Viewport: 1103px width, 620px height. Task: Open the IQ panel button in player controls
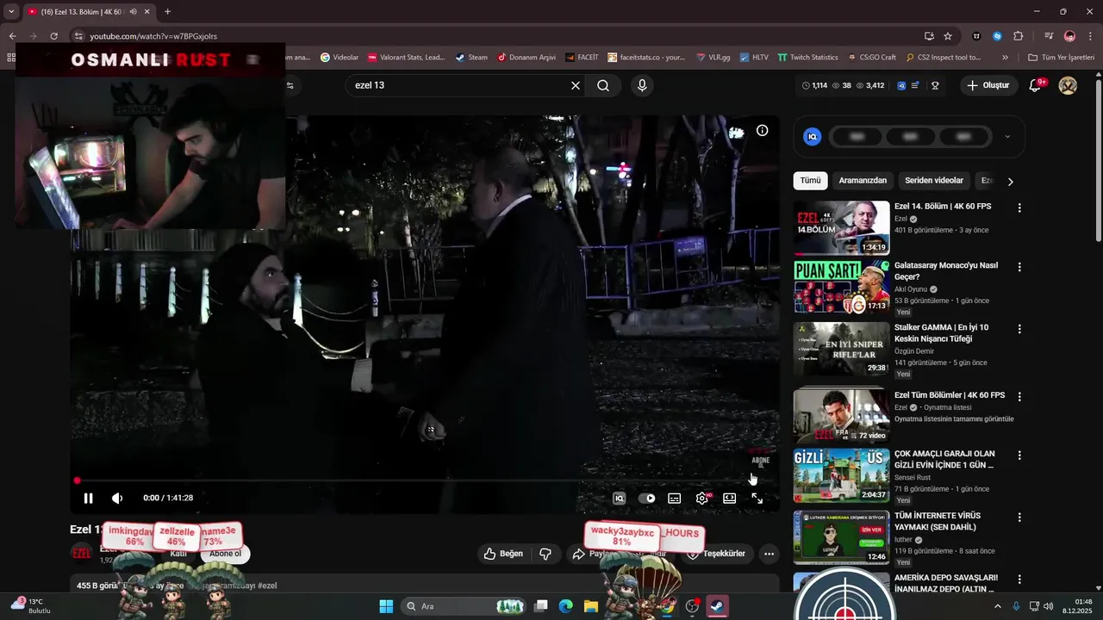tap(619, 498)
